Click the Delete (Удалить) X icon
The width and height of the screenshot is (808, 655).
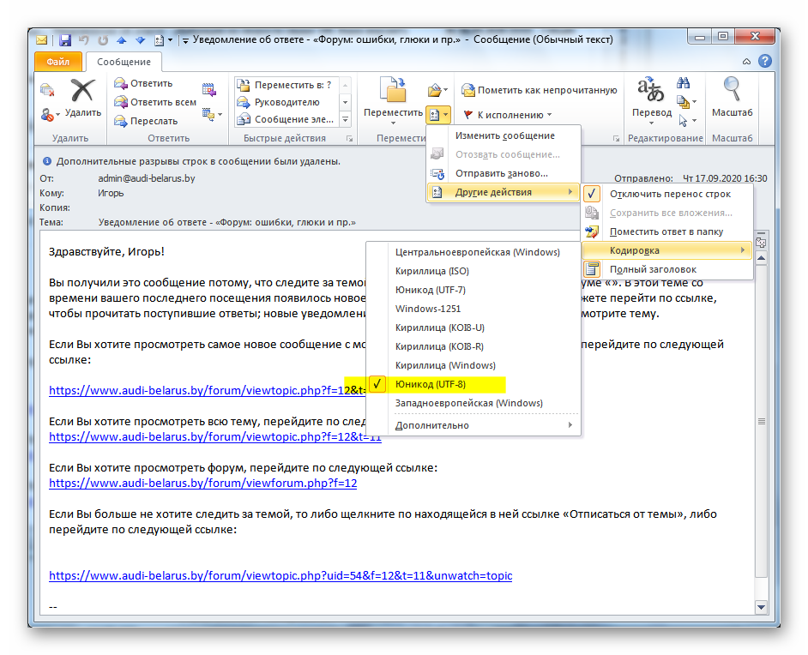[x=82, y=91]
